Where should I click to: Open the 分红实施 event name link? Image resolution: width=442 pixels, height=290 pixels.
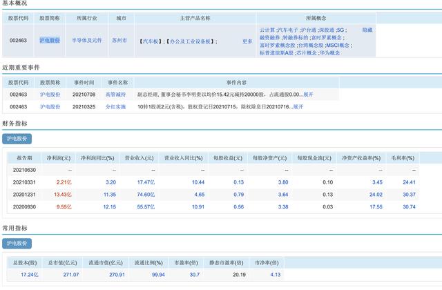(115, 107)
